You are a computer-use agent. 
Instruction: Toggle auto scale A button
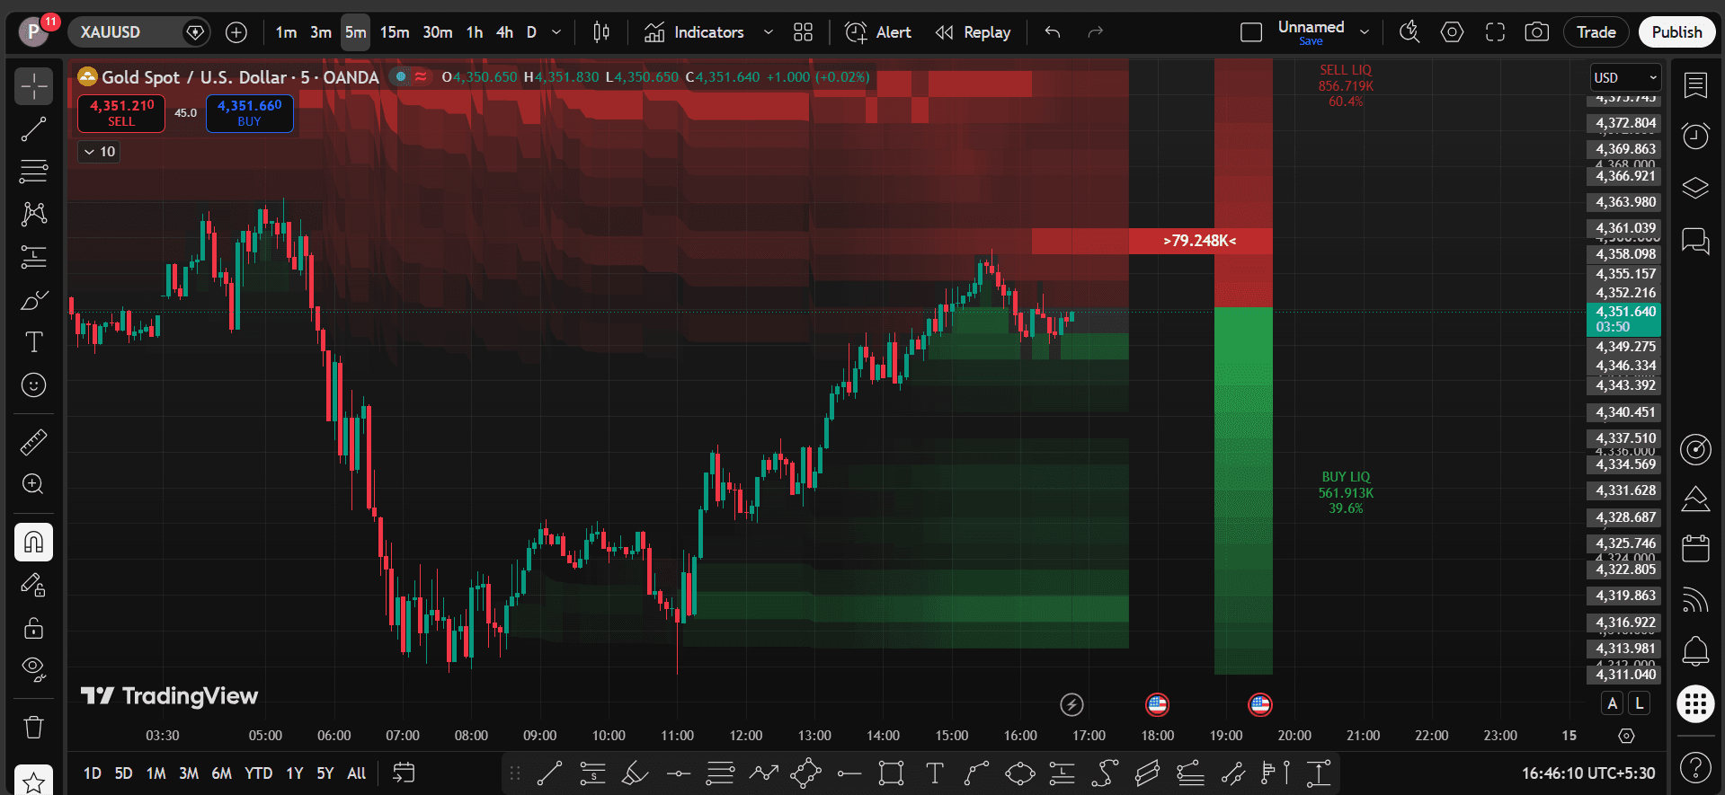pos(1613,703)
